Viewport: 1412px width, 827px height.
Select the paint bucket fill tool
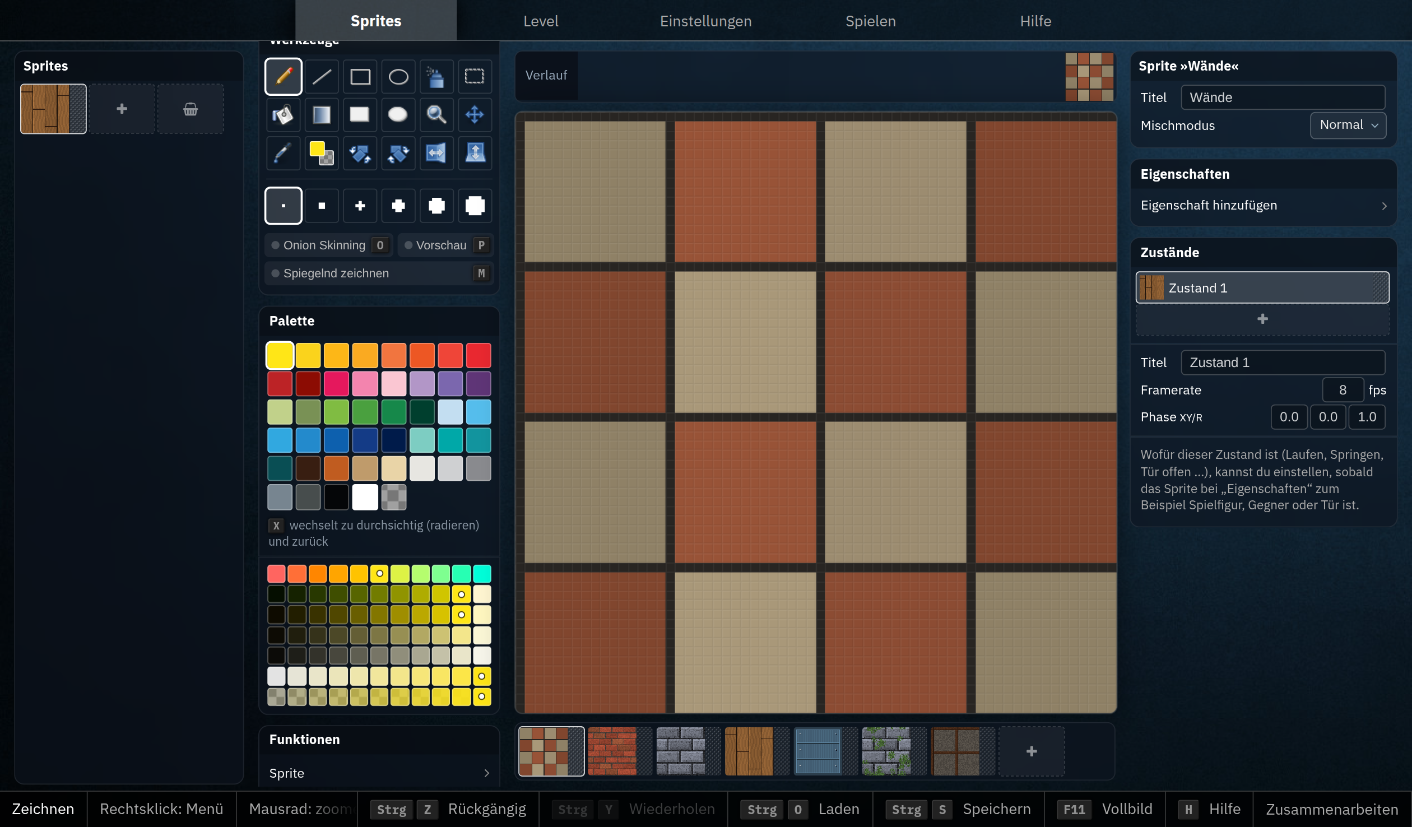pos(283,115)
